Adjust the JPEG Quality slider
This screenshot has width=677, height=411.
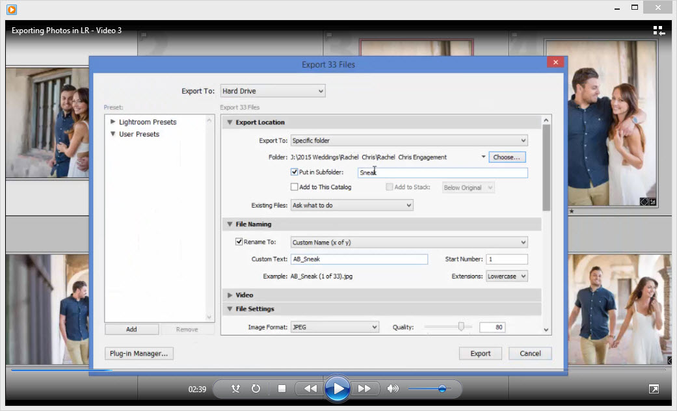[x=461, y=327]
